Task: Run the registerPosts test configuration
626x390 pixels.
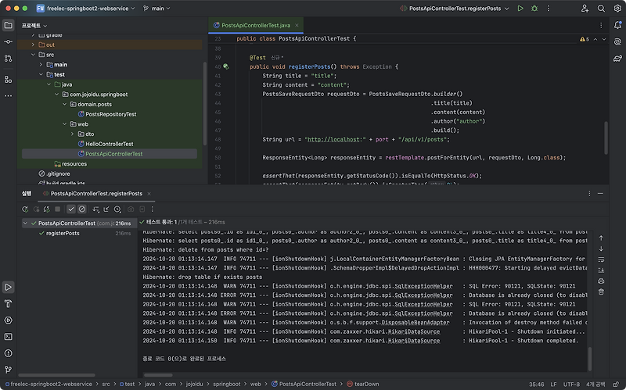Action: pyautogui.click(x=520, y=8)
